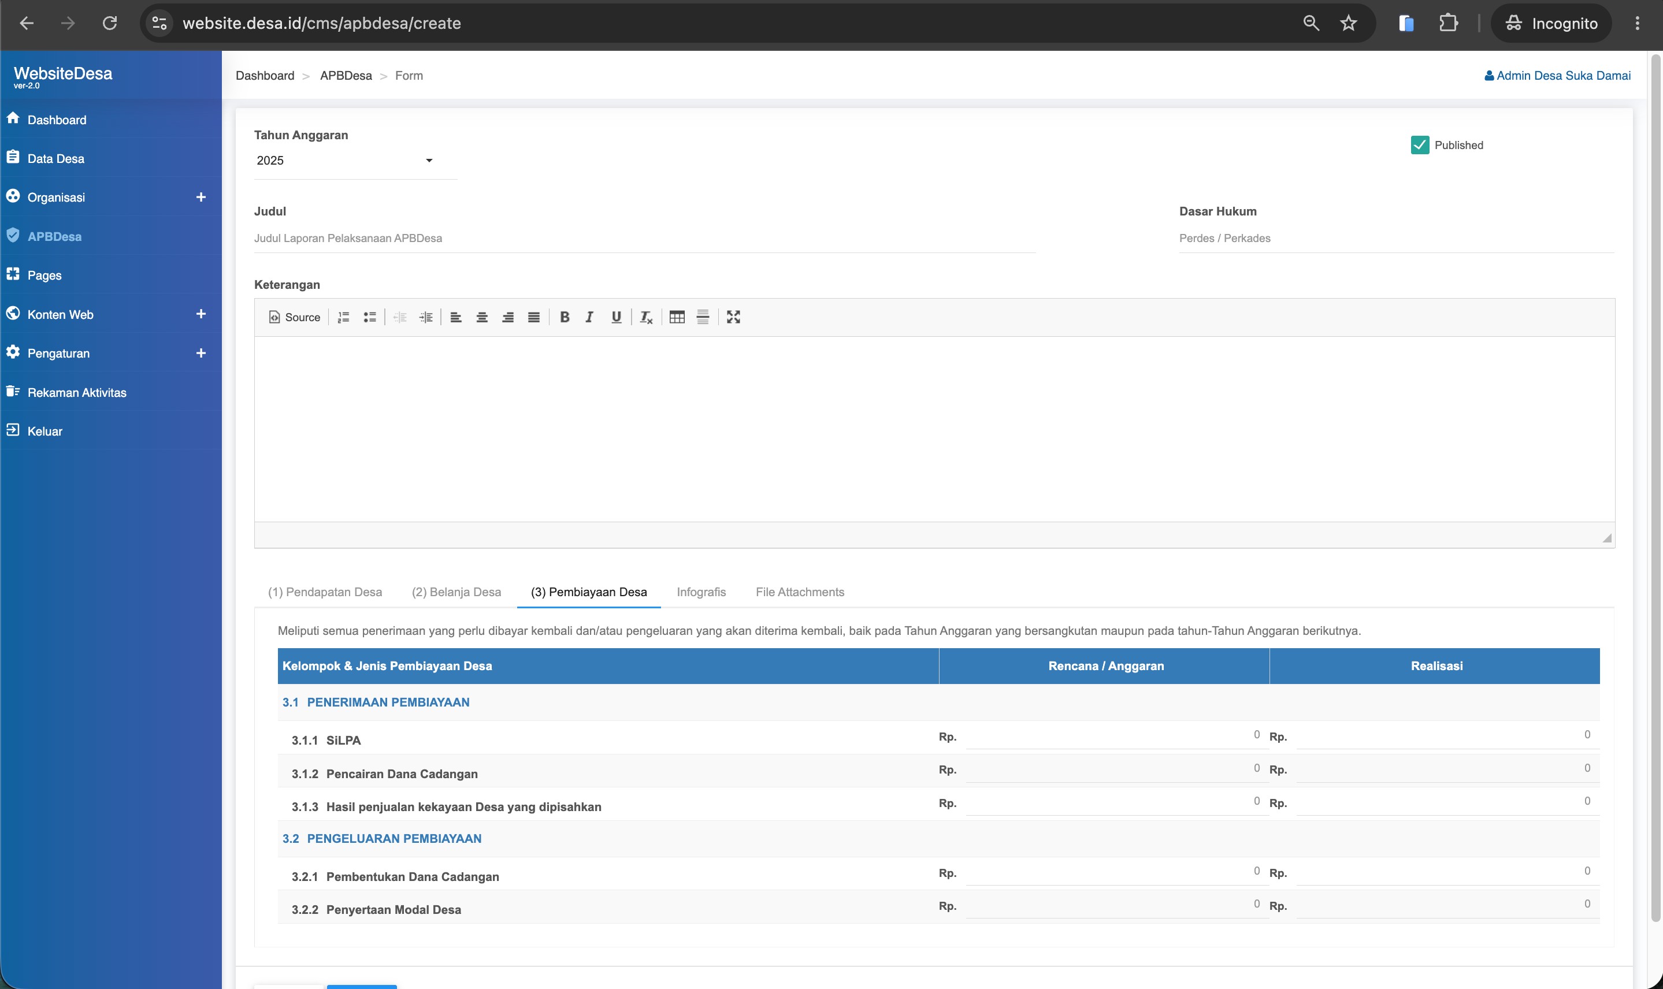Open Dashboard in the sidebar
1663x989 pixels.
pos(110,120)
